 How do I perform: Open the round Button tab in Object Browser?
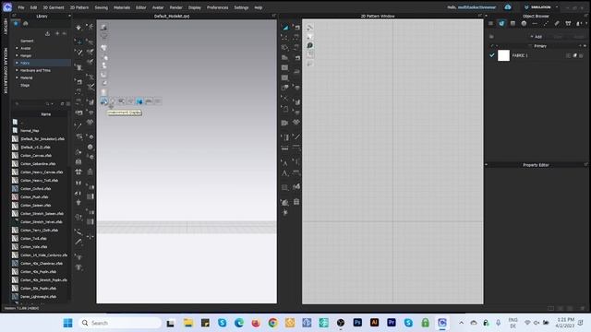coord(524,23)
